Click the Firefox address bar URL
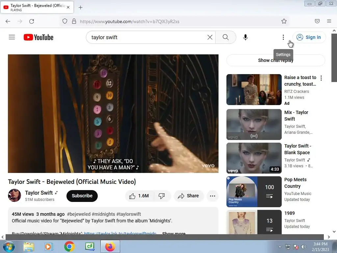 click(129, 21)
